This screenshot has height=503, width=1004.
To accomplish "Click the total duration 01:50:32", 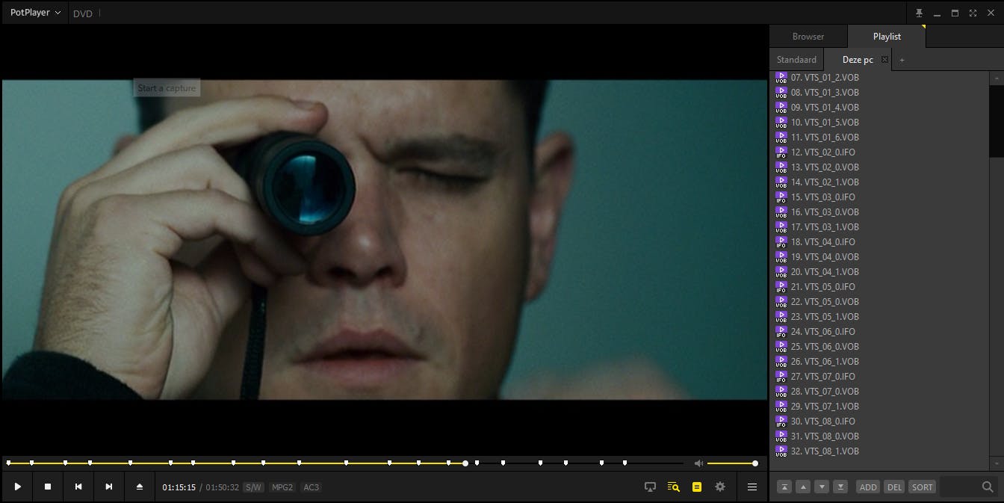I will click(223, 487).
